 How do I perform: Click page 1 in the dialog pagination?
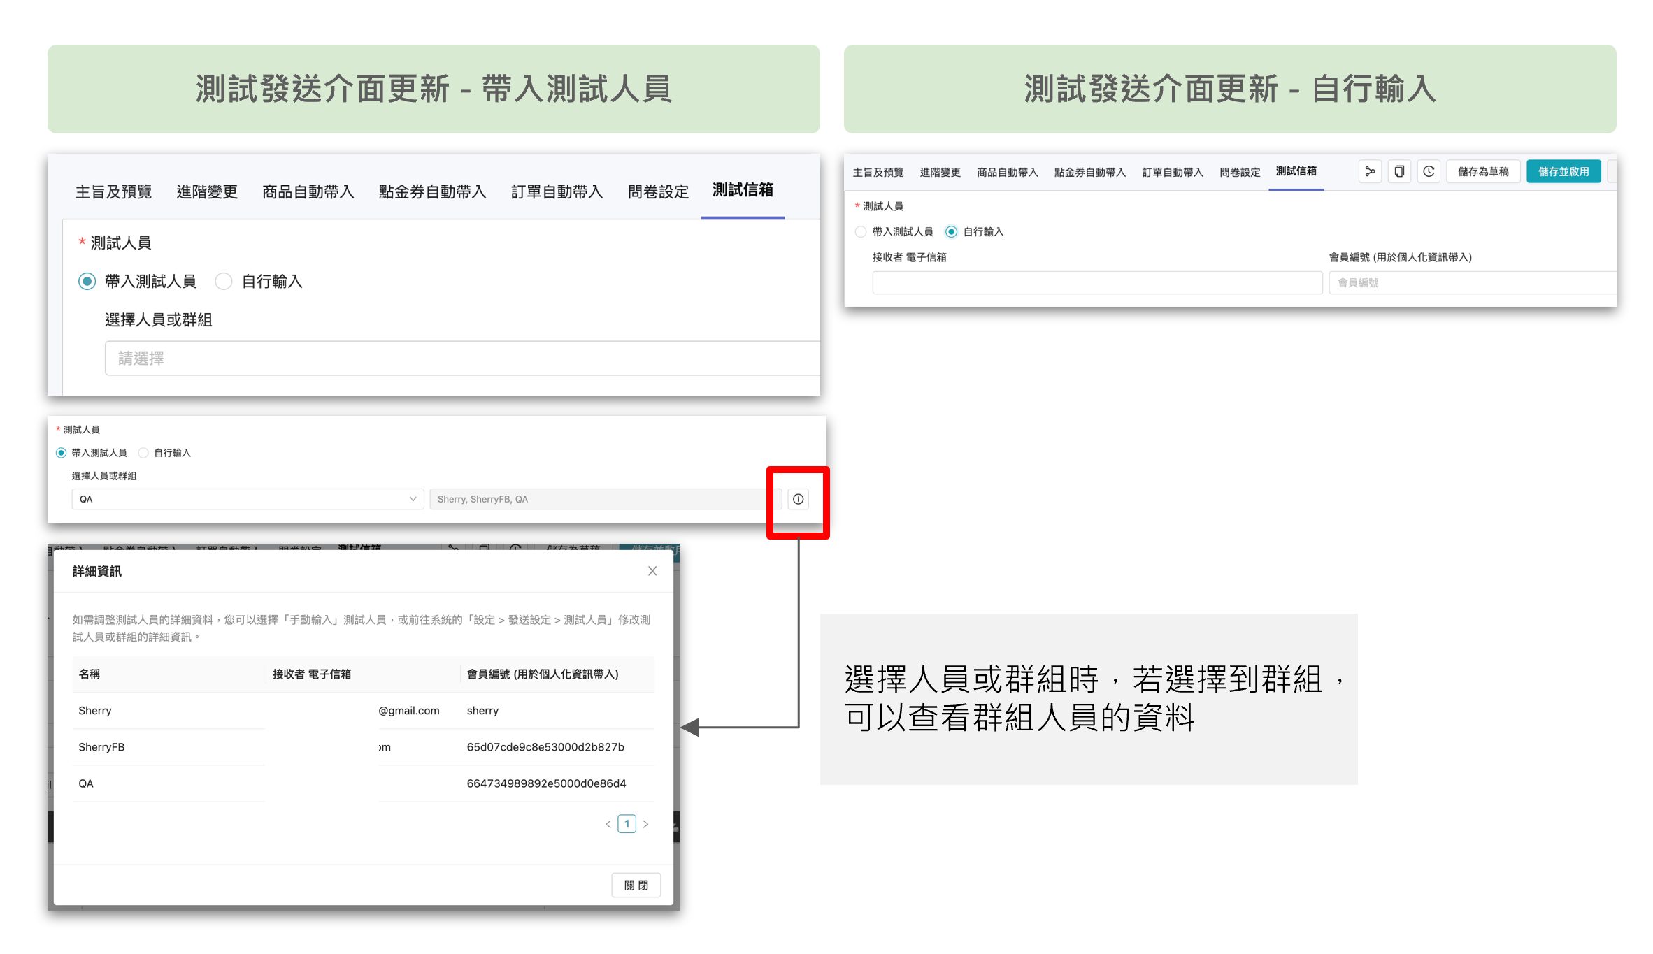(627, 823)
